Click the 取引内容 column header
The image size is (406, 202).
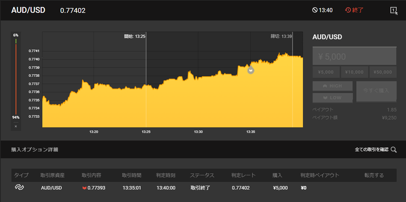click(91, 175)
